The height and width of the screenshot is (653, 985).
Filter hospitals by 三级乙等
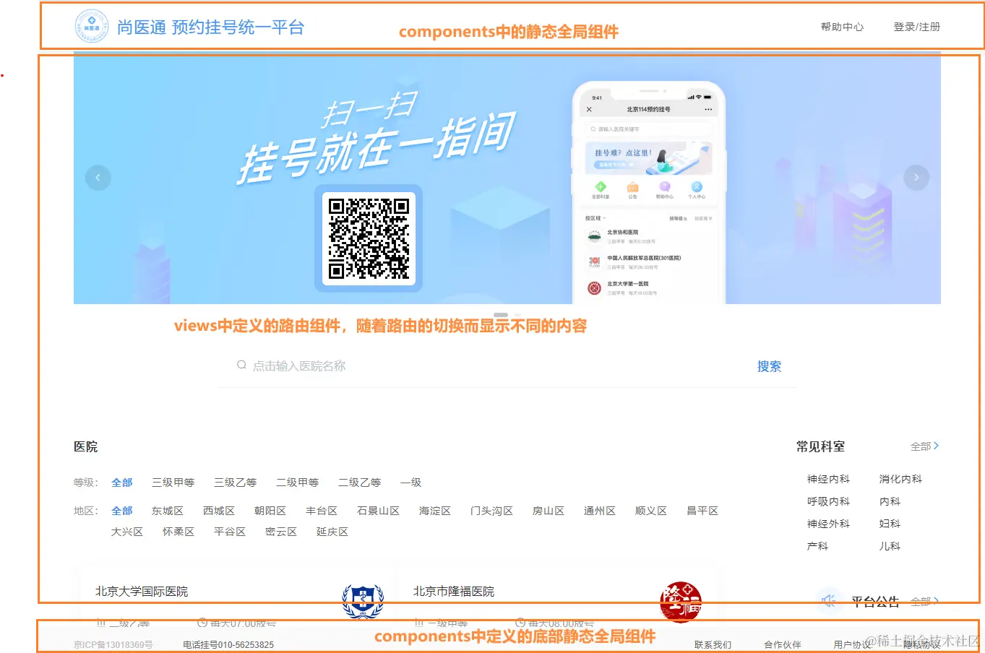235,483
